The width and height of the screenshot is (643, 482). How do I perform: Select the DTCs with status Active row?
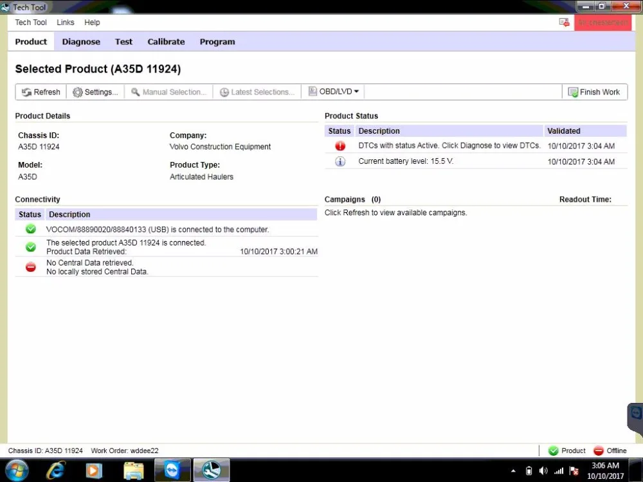point(476,145)
